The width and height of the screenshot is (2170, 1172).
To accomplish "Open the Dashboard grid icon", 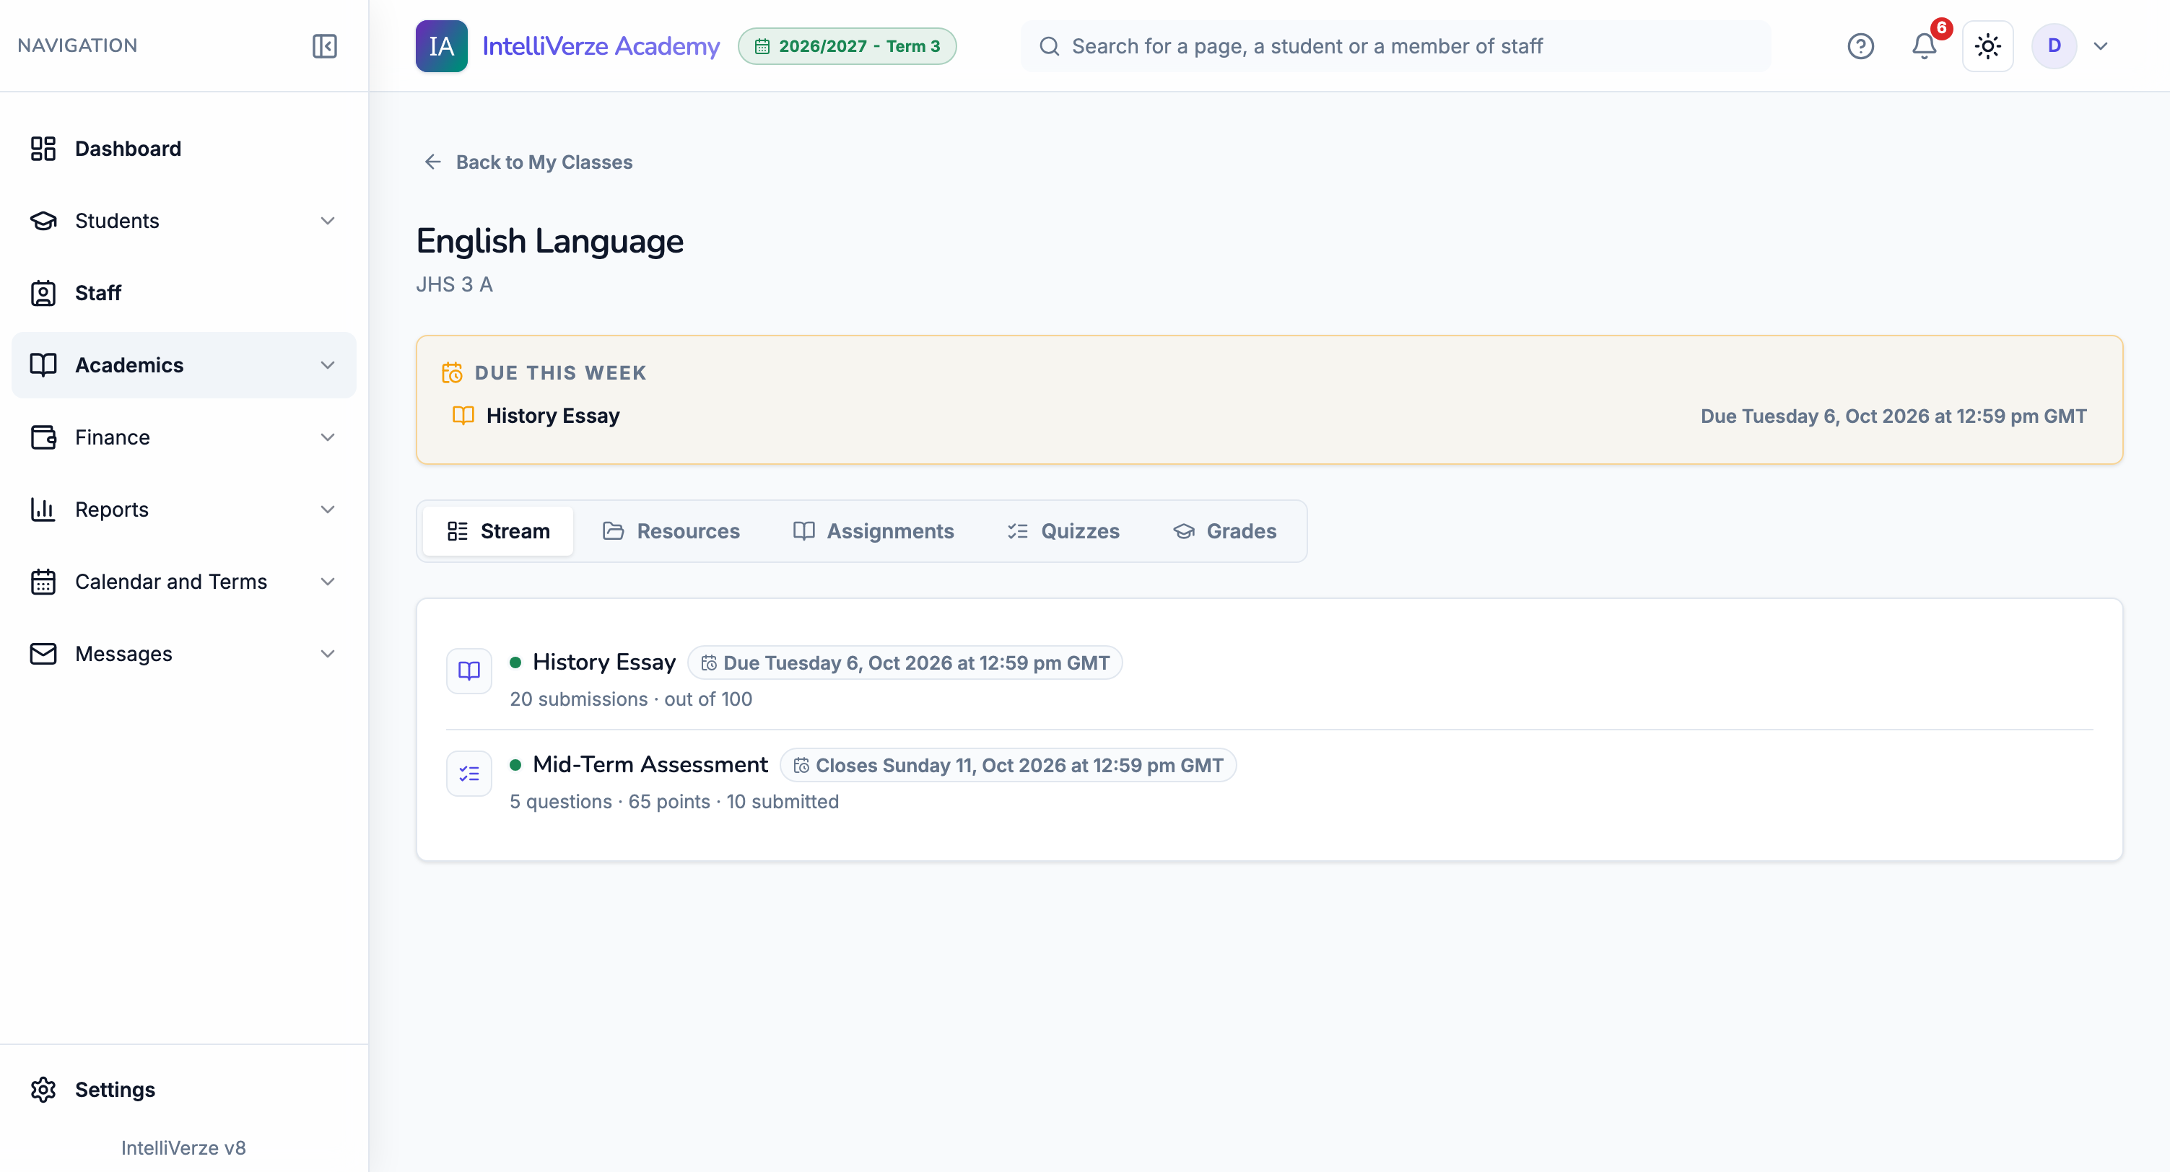I will tap(43, 148).
